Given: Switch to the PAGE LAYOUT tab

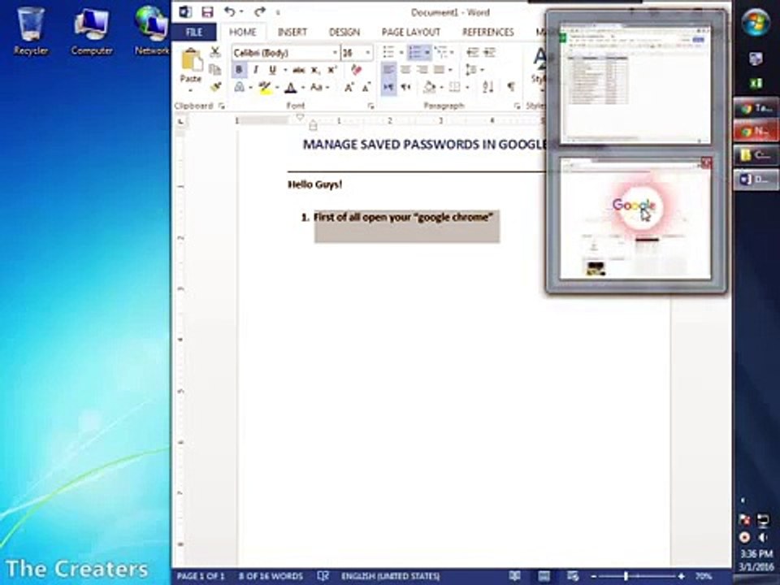Looking at the screenshot, I should click(411, 32).
